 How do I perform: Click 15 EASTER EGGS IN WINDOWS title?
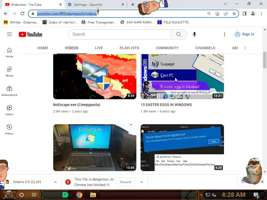tap(166, 105)
